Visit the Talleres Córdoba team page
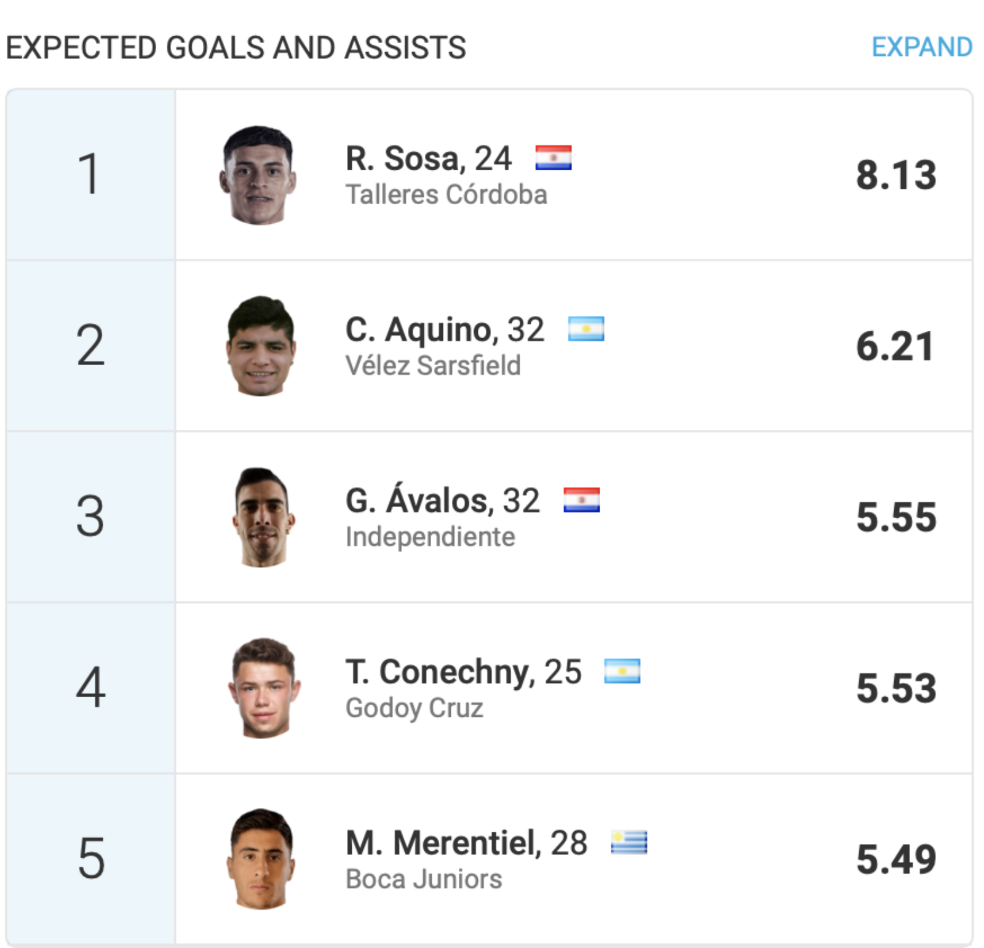The image size is (984, 948). pos(446,195)
